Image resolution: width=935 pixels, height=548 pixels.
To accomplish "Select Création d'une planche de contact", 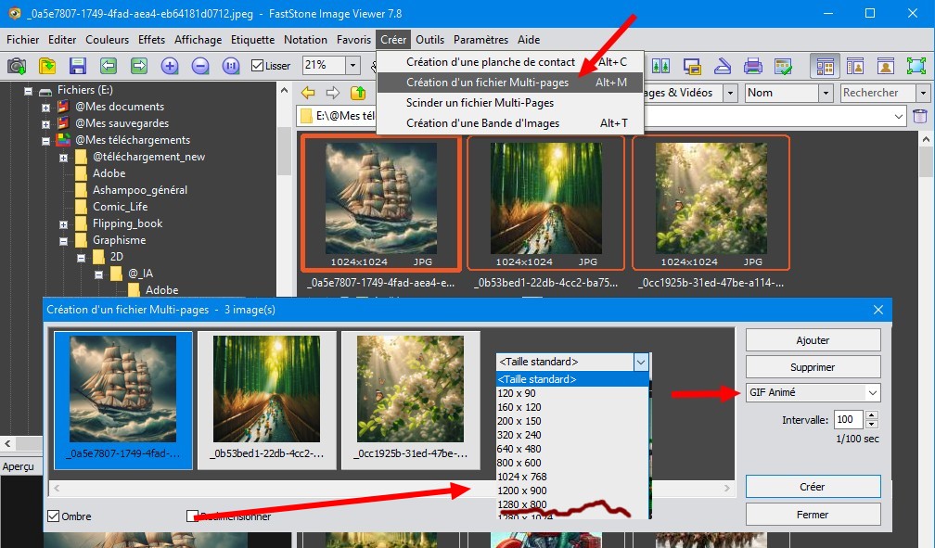I will click(x=510, y=62).
